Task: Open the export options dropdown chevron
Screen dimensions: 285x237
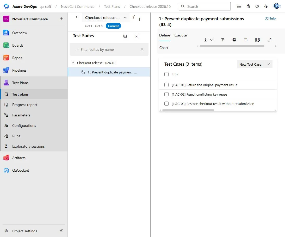Action: [212, 40]
